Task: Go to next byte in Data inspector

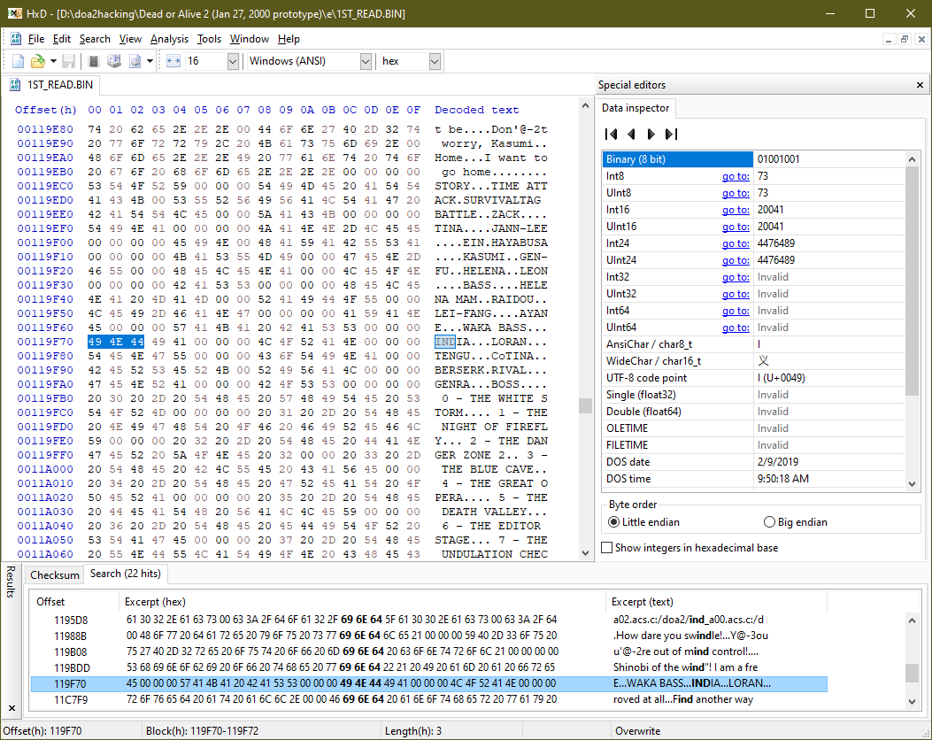Action: tap(651, 134)
